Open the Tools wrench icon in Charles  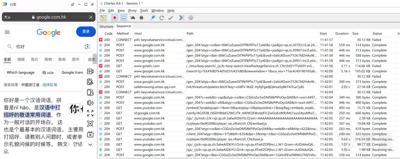[x=182, y=18]
